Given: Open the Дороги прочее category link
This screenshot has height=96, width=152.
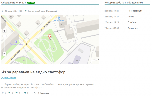Looking at the screenshot, I should point(9,78).
